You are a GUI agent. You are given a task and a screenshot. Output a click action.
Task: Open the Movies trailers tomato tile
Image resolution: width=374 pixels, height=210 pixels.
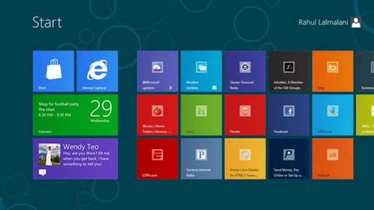pyautogui.click(x=157, y=115)
